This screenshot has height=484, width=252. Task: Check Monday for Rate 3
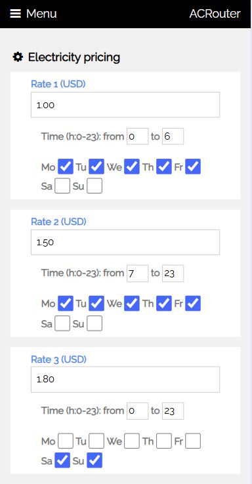66,441
